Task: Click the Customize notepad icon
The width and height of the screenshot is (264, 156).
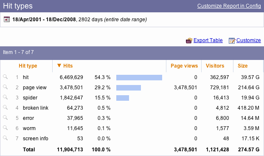Action: (232, 41)
